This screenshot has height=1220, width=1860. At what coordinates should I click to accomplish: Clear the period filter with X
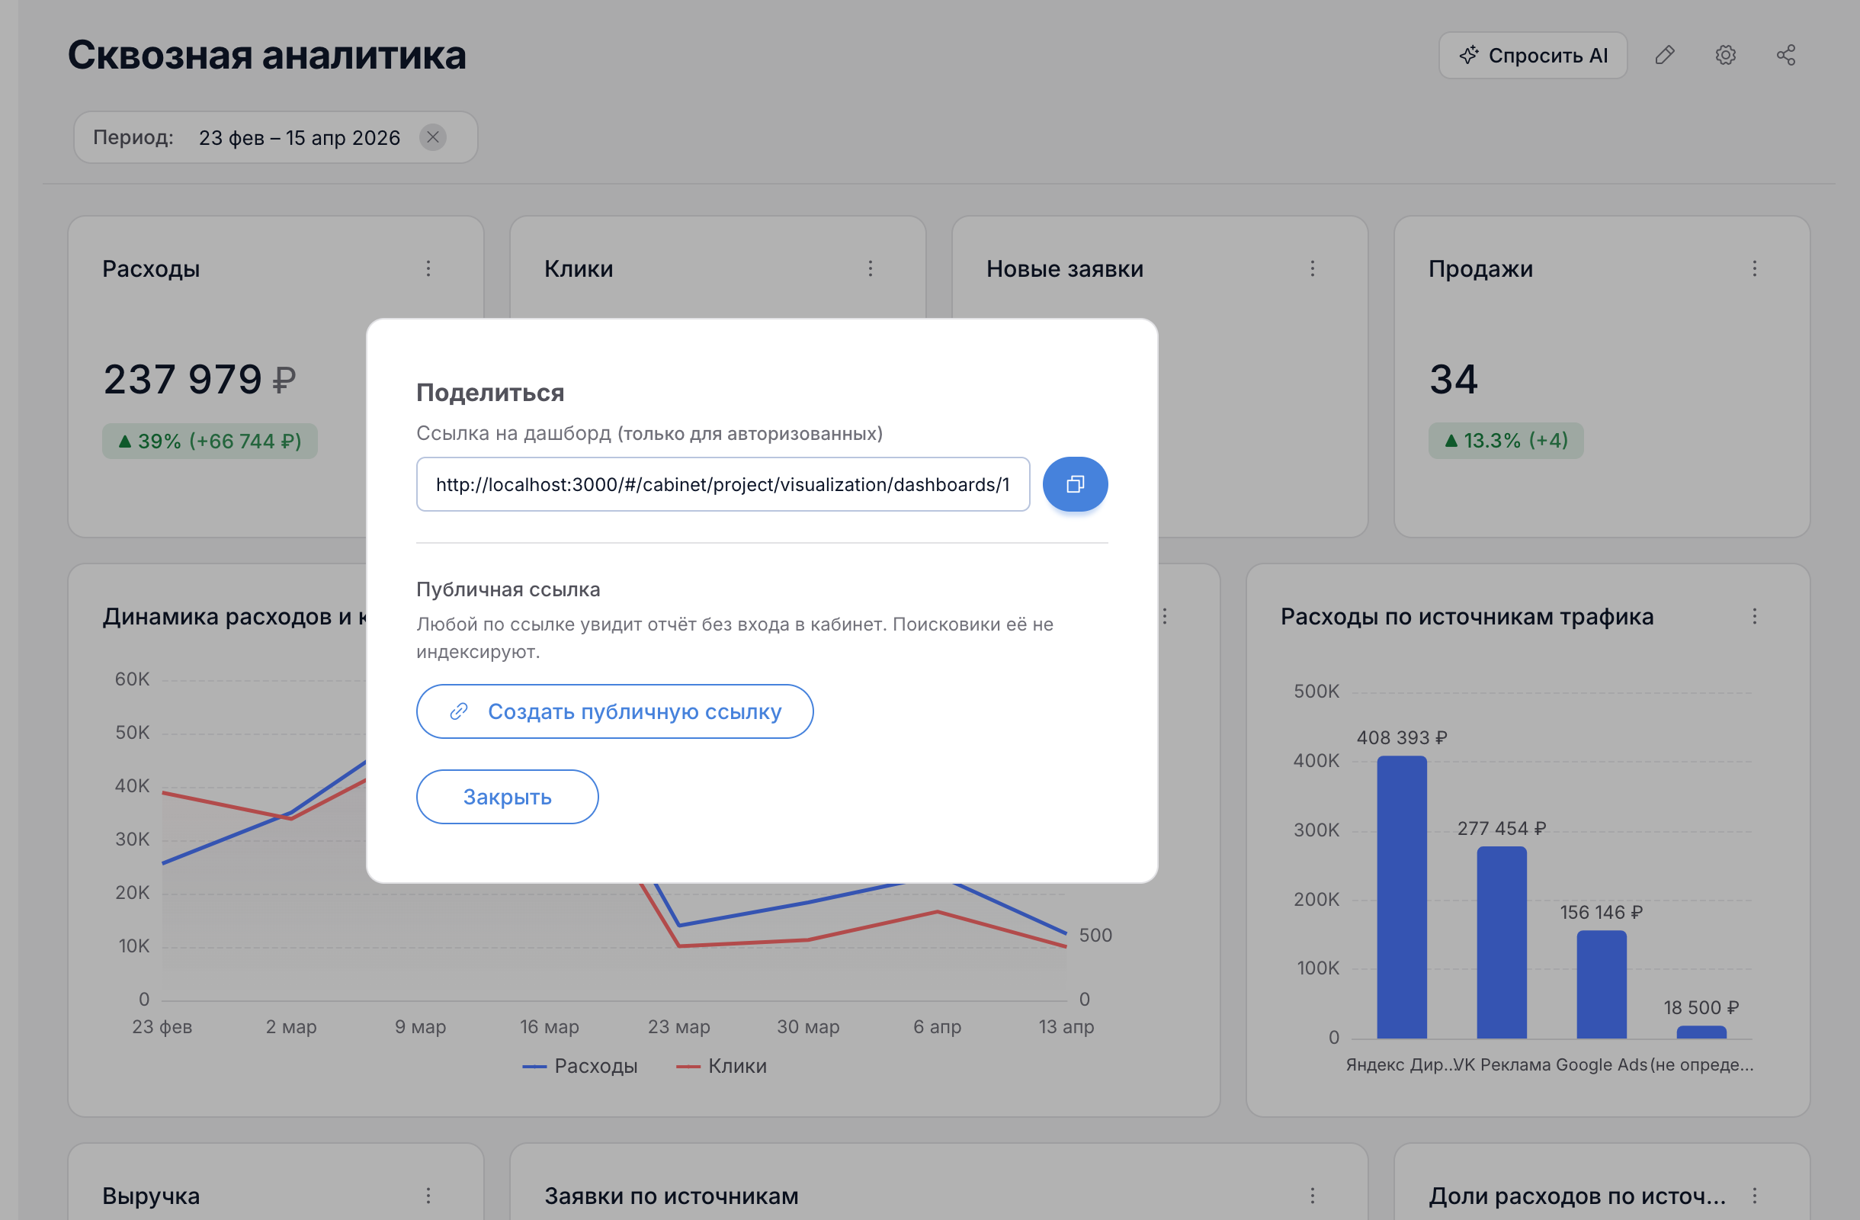pos(433,137)
